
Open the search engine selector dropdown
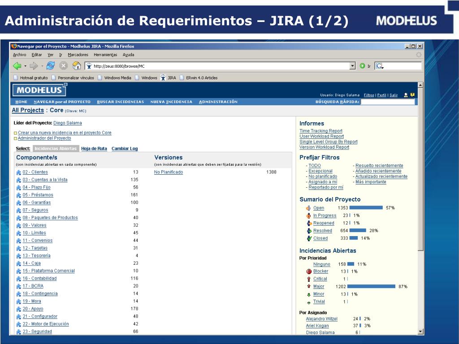[x=380, y=66]
